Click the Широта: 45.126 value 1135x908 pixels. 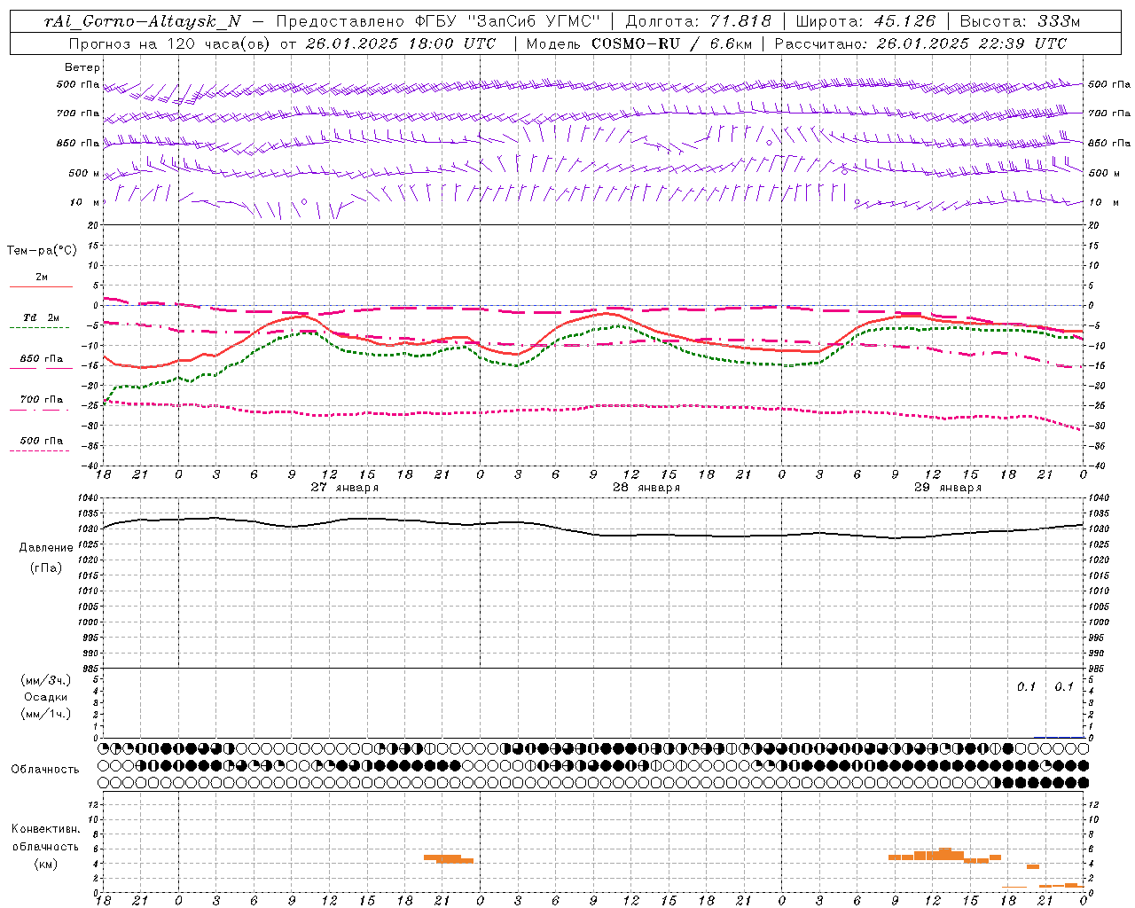pyautogui.click(x=865, y=21)
